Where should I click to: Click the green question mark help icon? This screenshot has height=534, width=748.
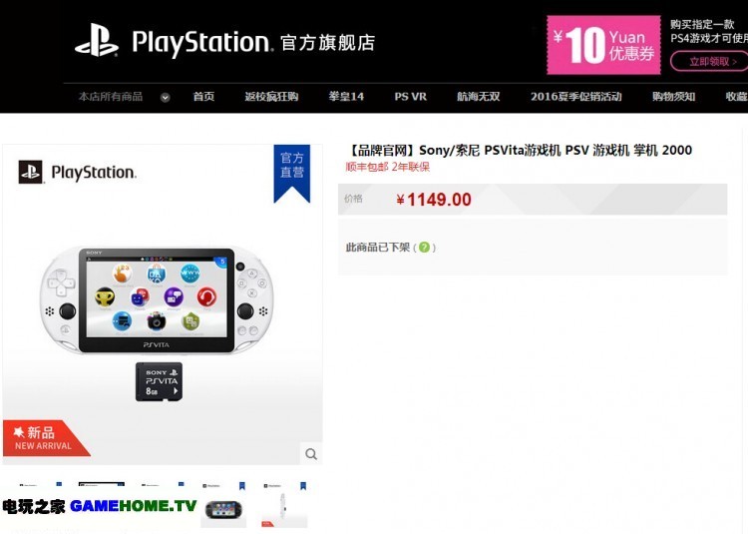pyautogui.click(x=424, y=248)
